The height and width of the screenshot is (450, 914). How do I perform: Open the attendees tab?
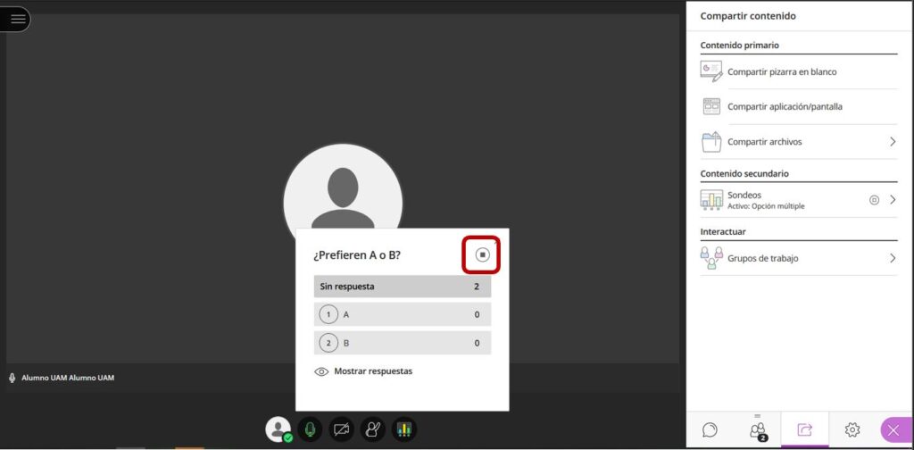[x=758, y=430]
